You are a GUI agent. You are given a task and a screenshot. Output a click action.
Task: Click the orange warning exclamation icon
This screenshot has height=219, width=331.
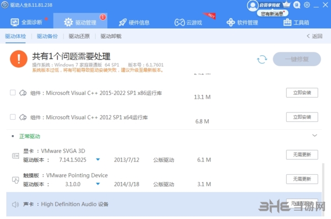click(x=19, y=59)
